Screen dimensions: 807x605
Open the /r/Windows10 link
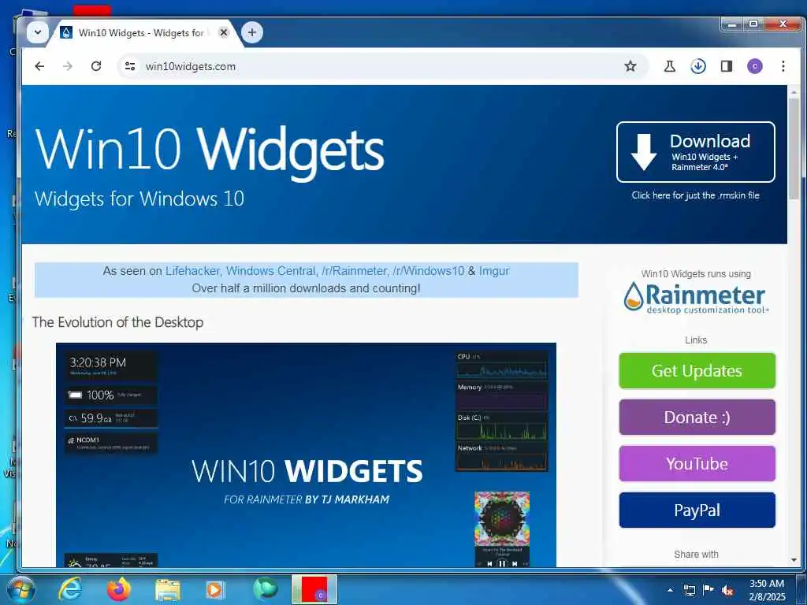click(x=428, y=271)
